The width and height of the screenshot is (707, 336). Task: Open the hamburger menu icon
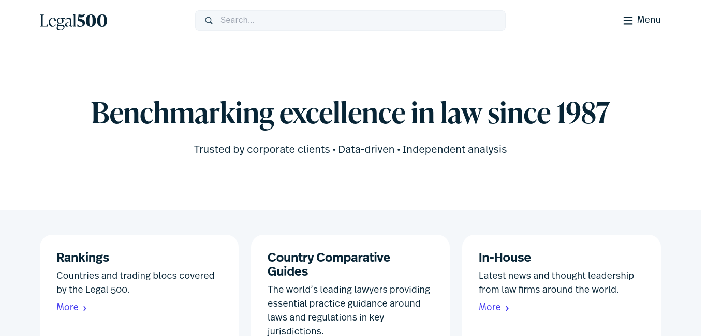click(628, 21)
